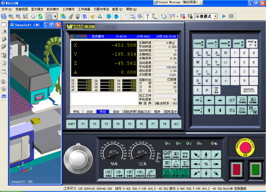
Task: Open the 帮助(H) menu
Action: click(x=131, y=9)
